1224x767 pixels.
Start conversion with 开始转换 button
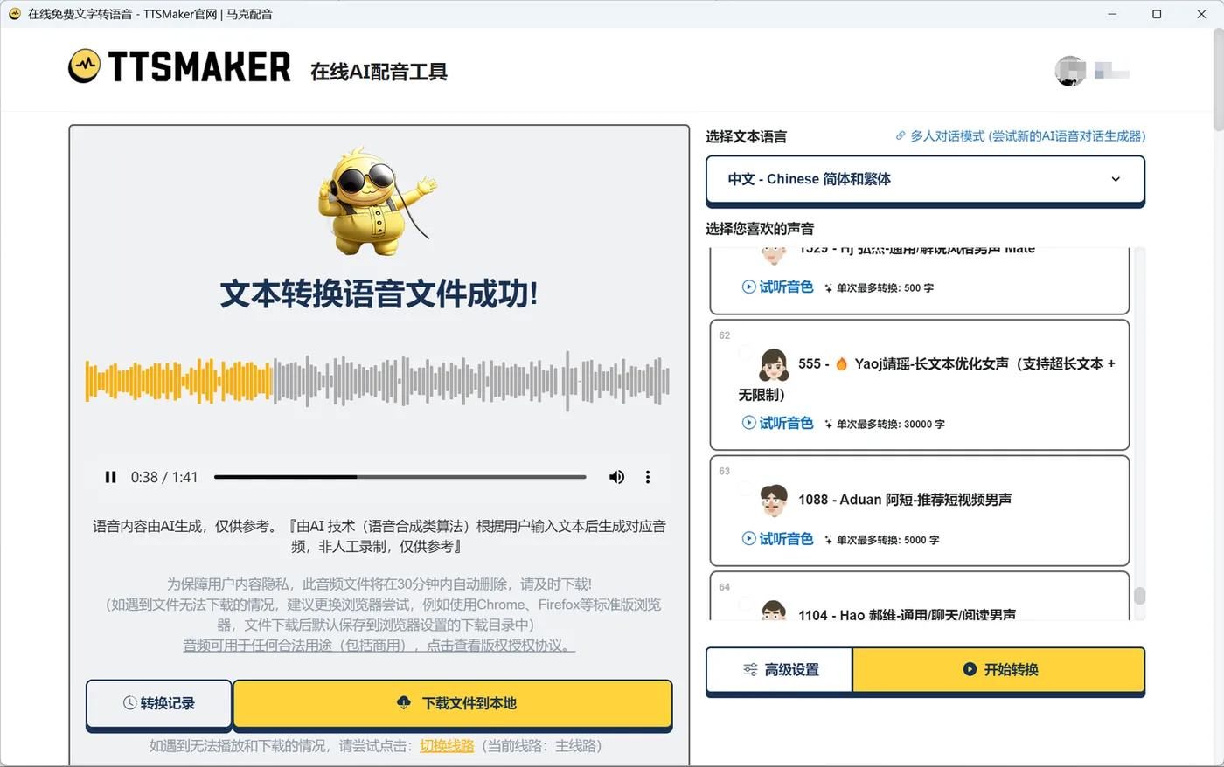coord(998,670)
